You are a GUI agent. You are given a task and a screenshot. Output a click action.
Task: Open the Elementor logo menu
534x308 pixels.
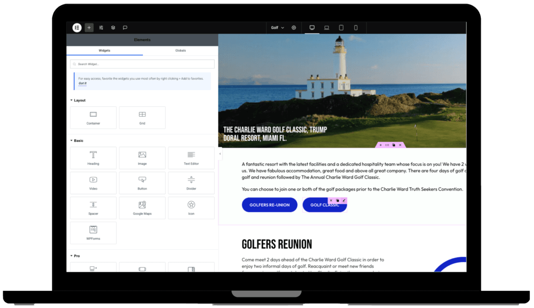pos(77,28)
